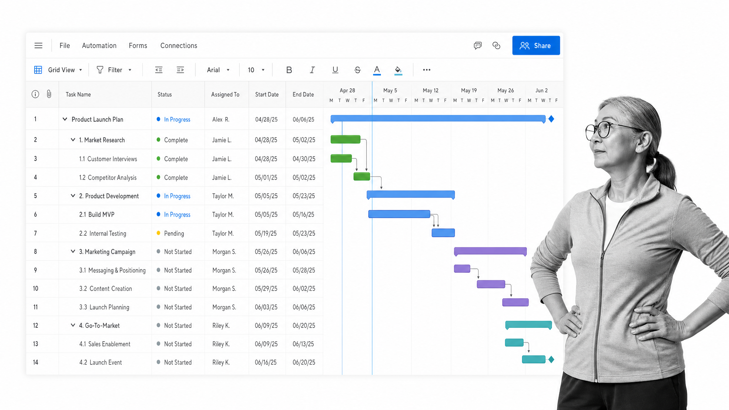This screenshot has height=410, width=729.
Task: Click the attachments paperclip column icon
Action: [49, 94]
